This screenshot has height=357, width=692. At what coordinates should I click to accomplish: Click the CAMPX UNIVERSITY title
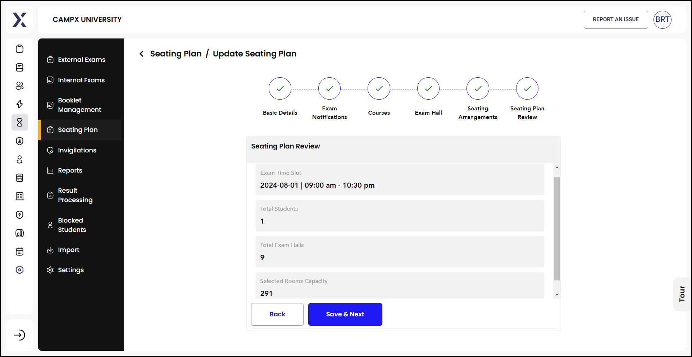[87, 19]
